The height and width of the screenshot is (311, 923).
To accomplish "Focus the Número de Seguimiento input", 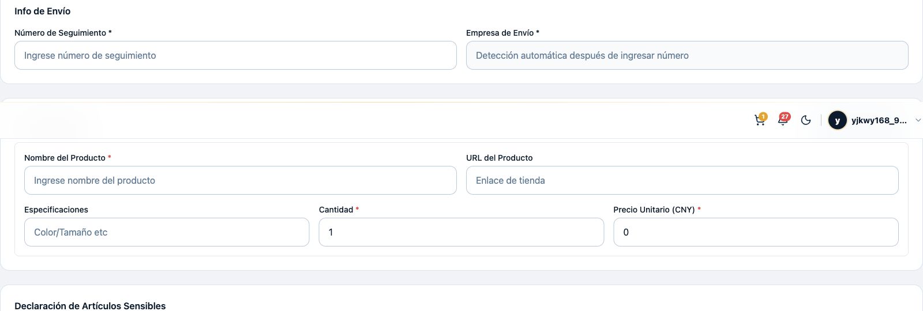I will click(x=235, y=55).
